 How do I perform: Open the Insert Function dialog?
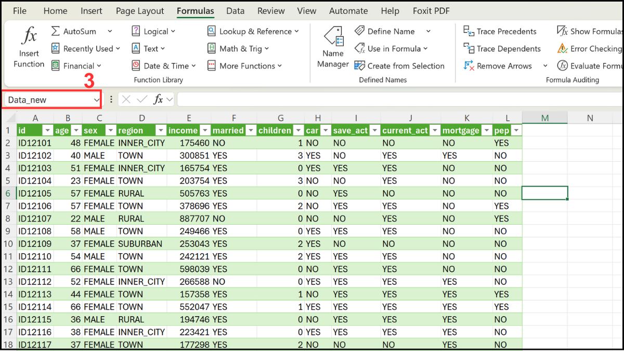point(29,47)
